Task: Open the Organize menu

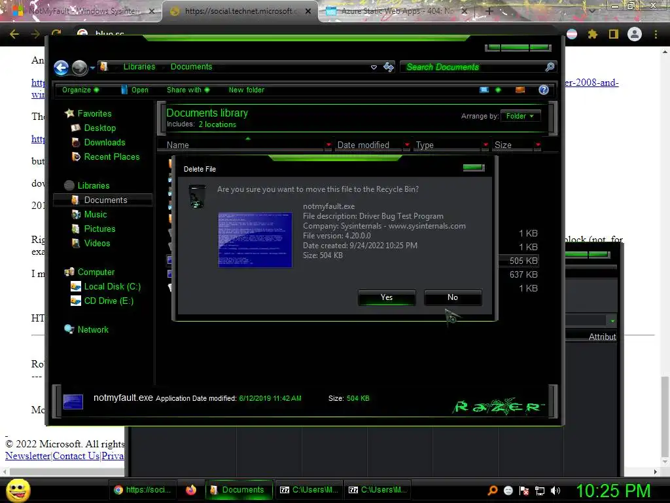Action: pos(80,90)
